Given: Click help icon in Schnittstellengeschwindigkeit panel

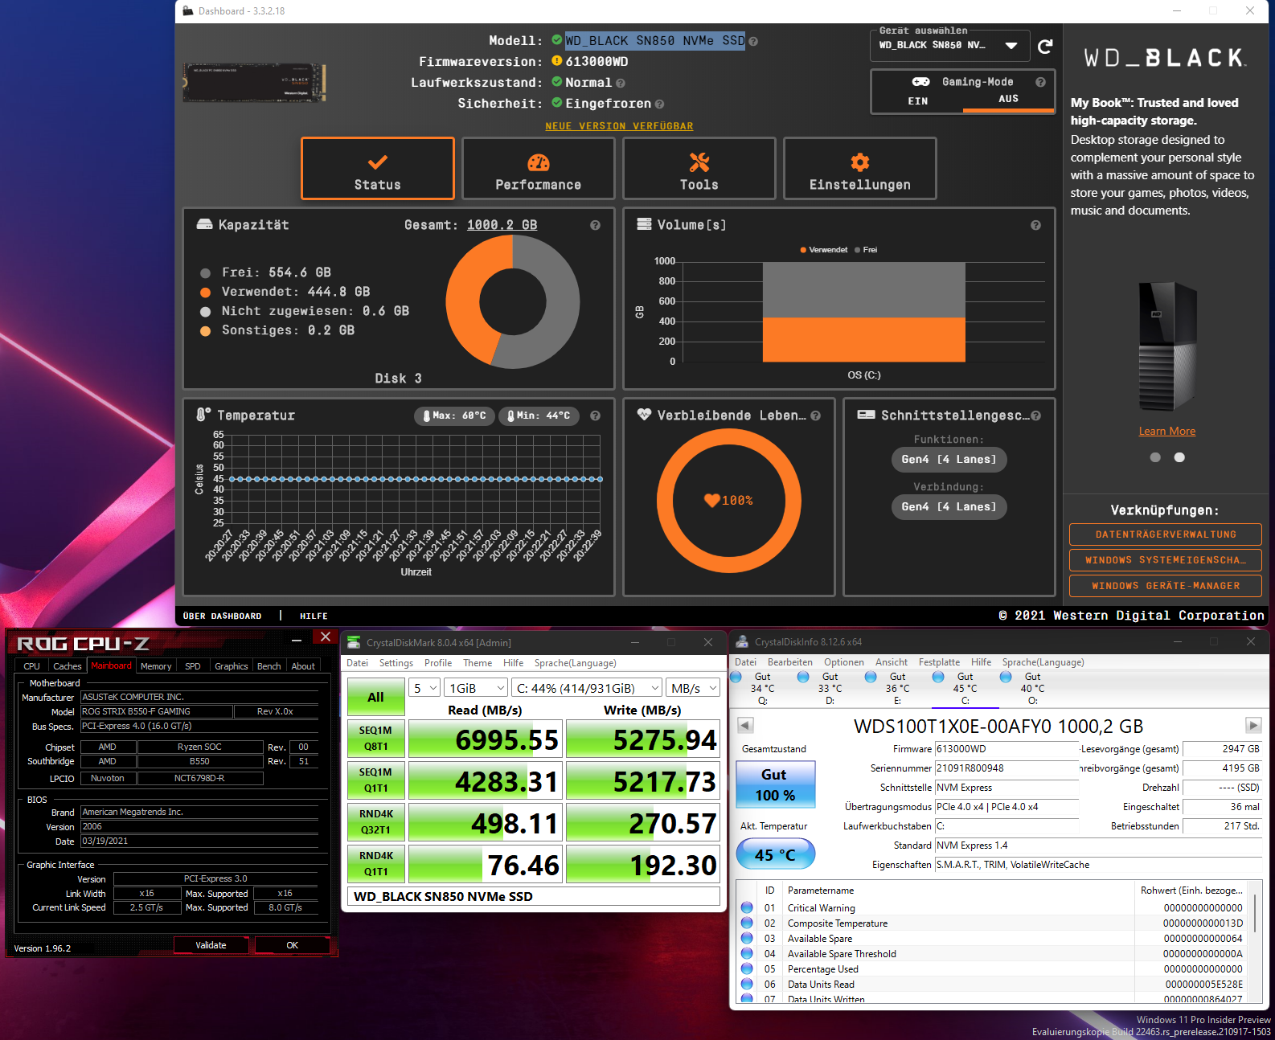Looking at the screenshot, I should coord(1035,416).
